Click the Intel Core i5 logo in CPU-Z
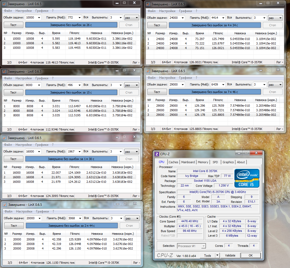This screenshot has width=290, height=268. click(x=247, y=178)
